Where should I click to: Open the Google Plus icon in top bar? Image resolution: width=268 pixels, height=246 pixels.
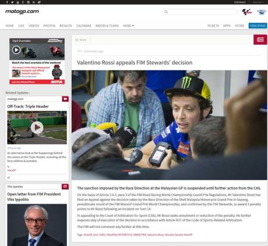click(23, 2)
